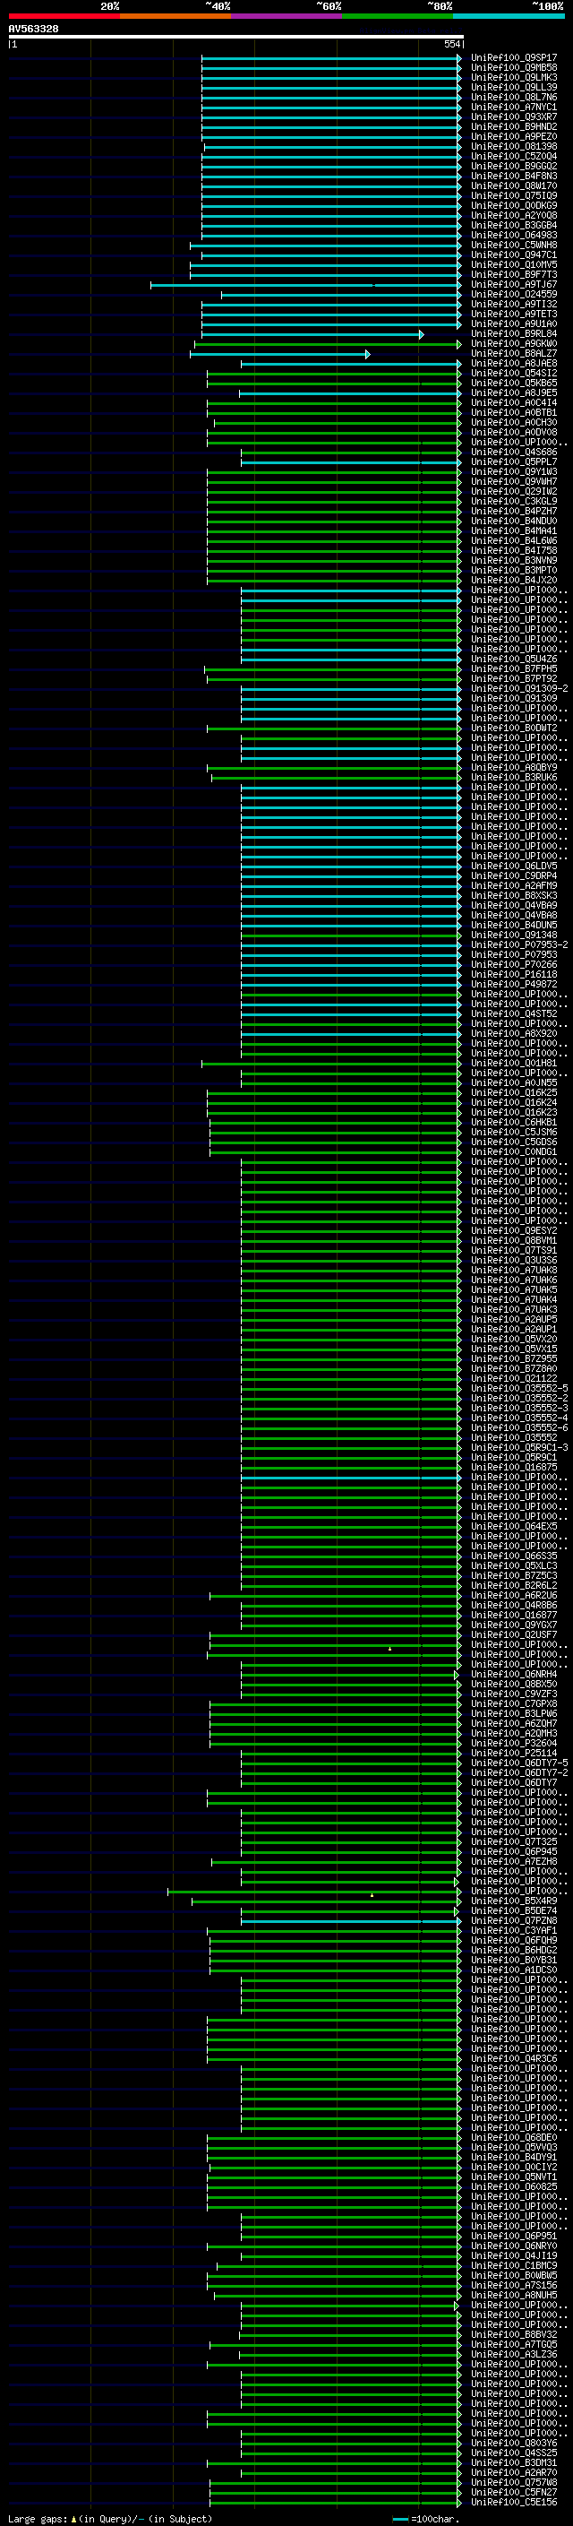The width and height of the screenshot is (573, 2526).
Task: Select the UniRef100_A9U1A0 alignment label
Action: (514, 323)
